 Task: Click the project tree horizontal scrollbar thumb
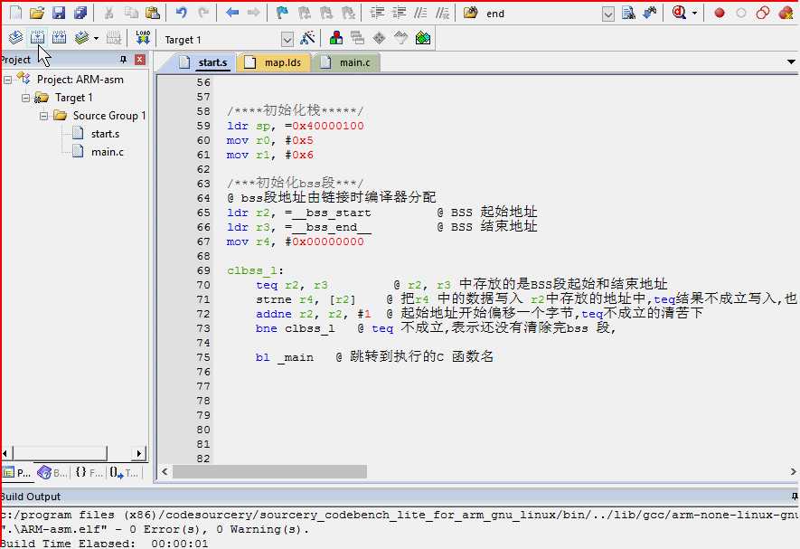click(x=60, y=453)
